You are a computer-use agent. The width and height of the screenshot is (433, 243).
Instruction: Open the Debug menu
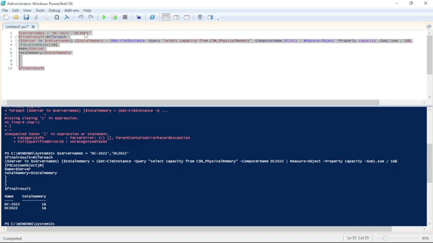54,10
